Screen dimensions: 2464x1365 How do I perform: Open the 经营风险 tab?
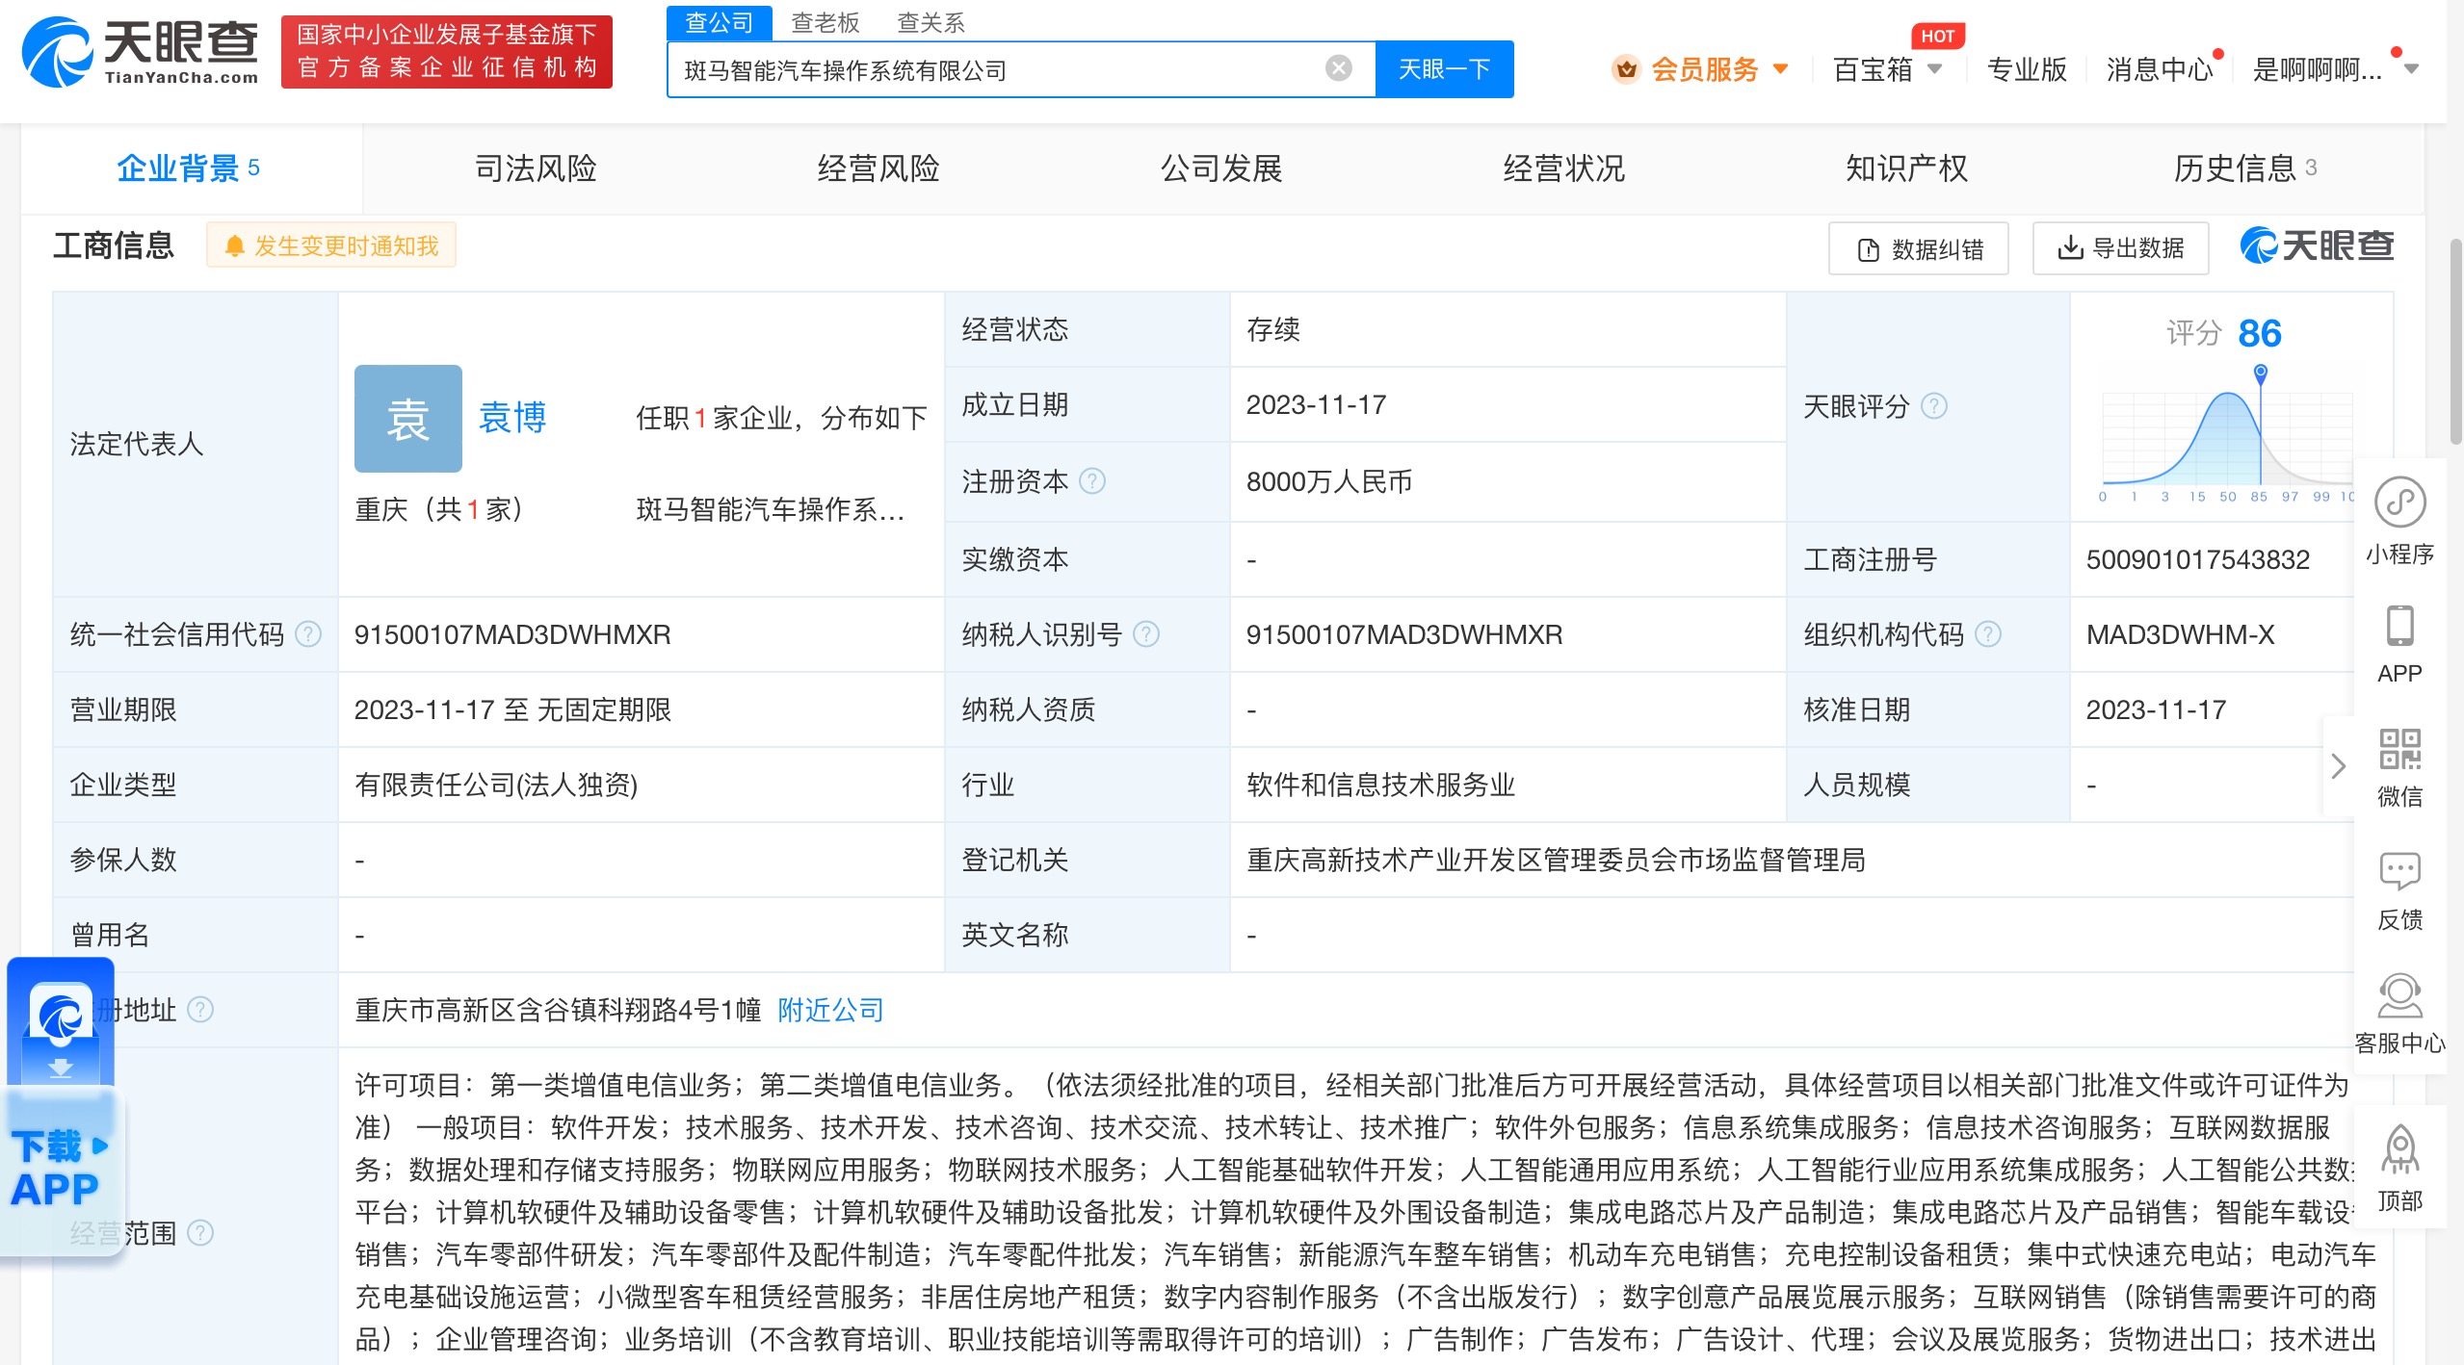[x=878, y=168]
